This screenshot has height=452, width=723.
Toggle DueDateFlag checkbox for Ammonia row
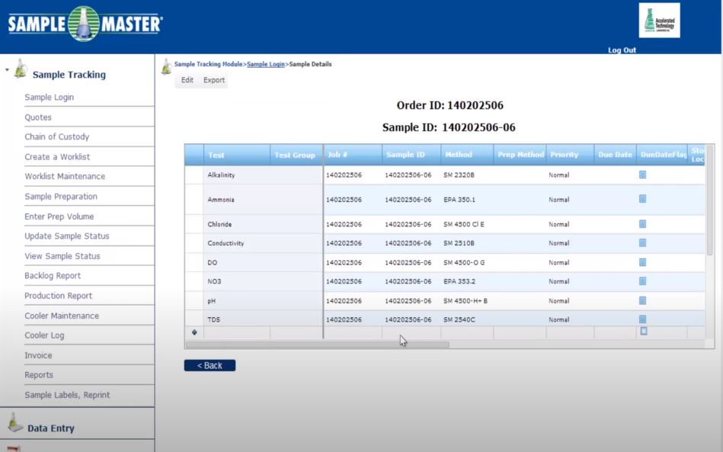point(642,199)
